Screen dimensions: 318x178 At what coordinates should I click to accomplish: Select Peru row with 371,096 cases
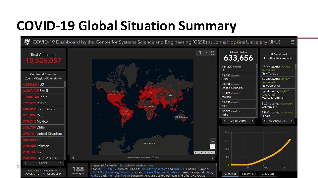[42, 115]
